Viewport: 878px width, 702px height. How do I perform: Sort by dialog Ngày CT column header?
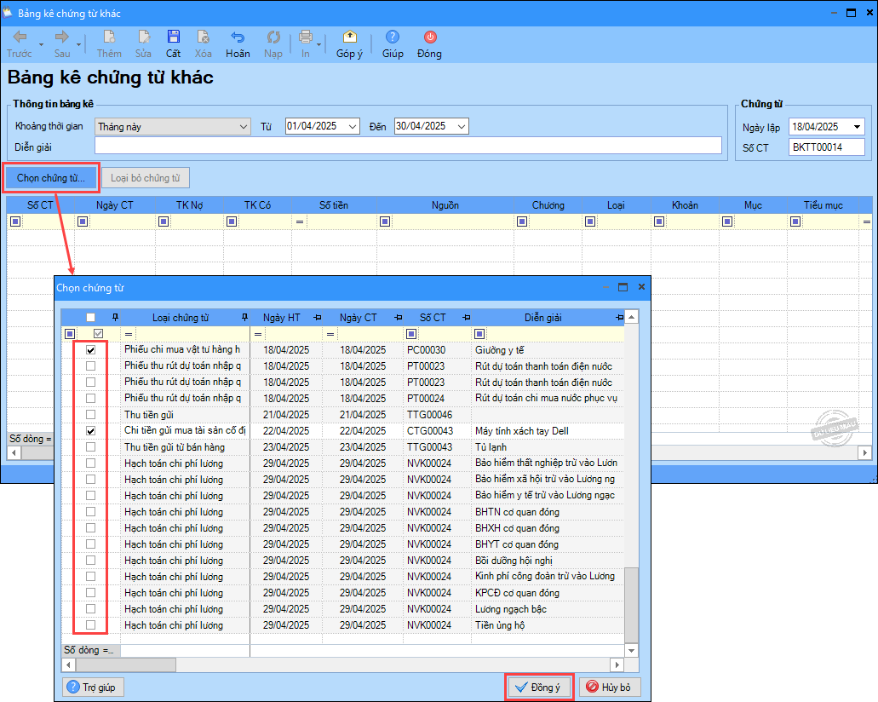(358, 318)
